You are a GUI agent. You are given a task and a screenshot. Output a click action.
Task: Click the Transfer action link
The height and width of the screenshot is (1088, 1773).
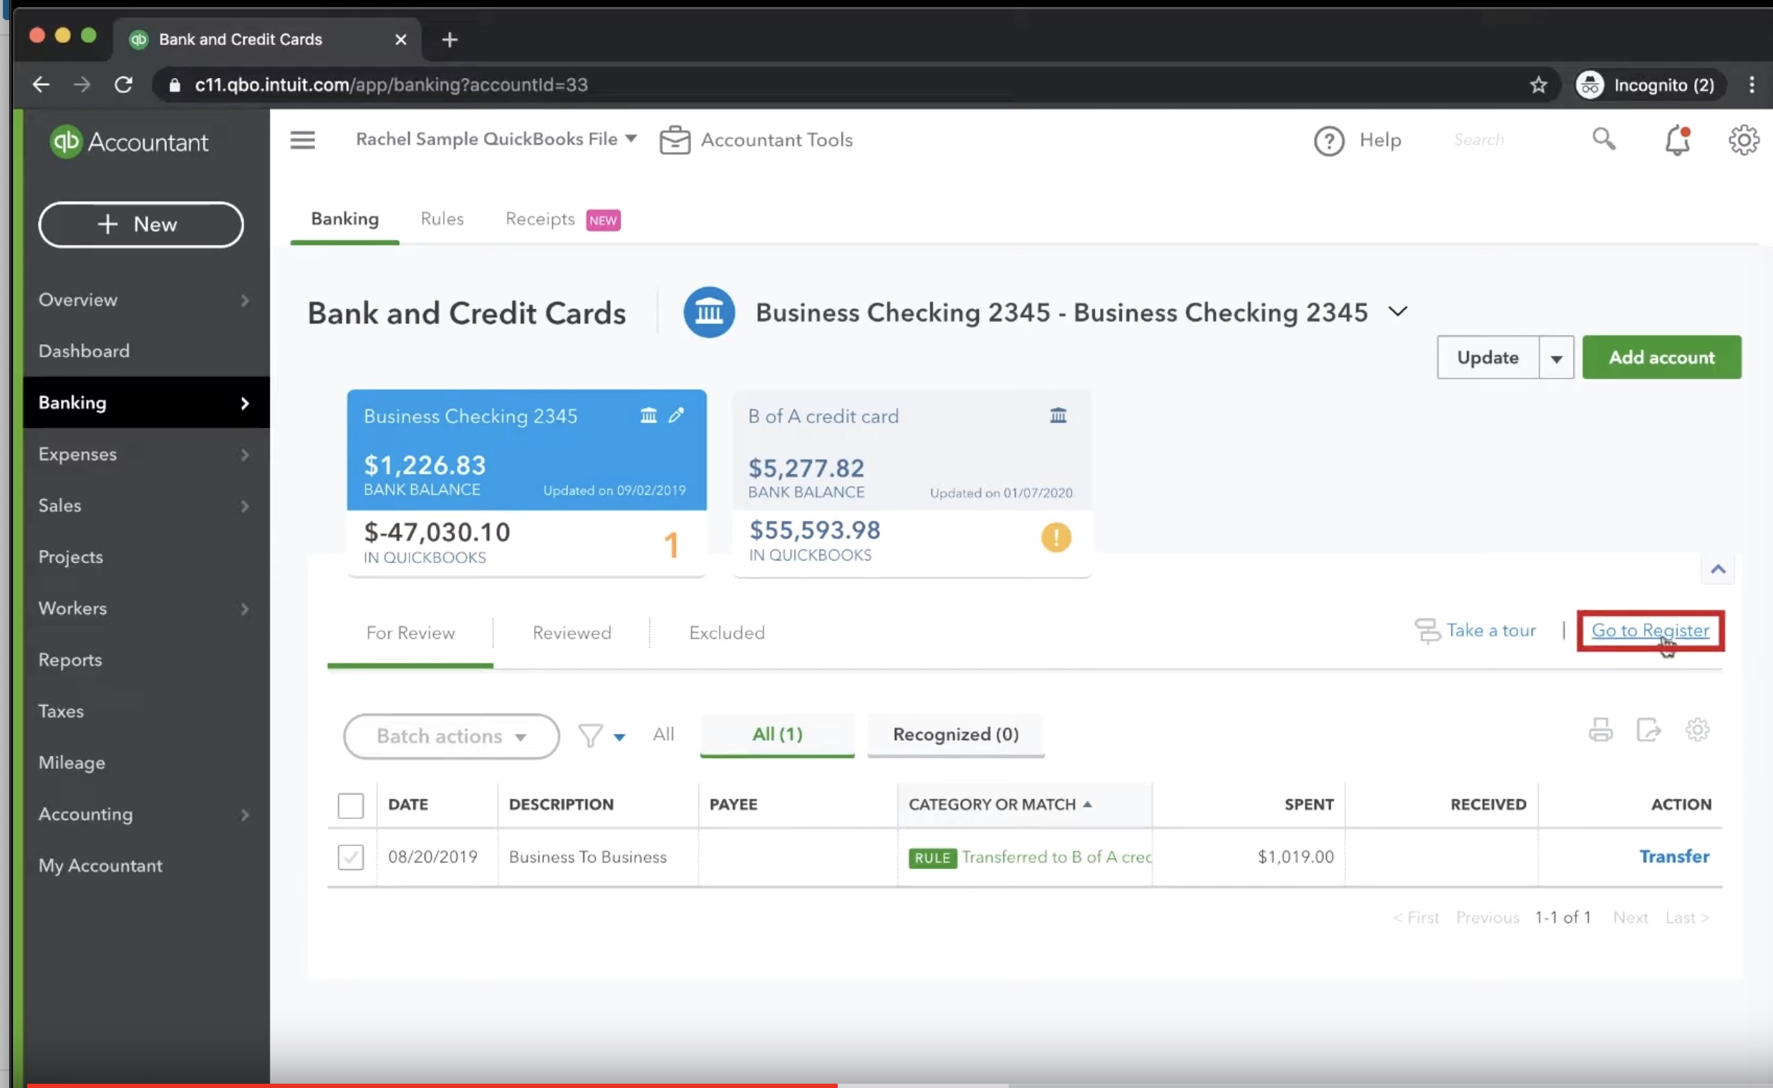1673,856
